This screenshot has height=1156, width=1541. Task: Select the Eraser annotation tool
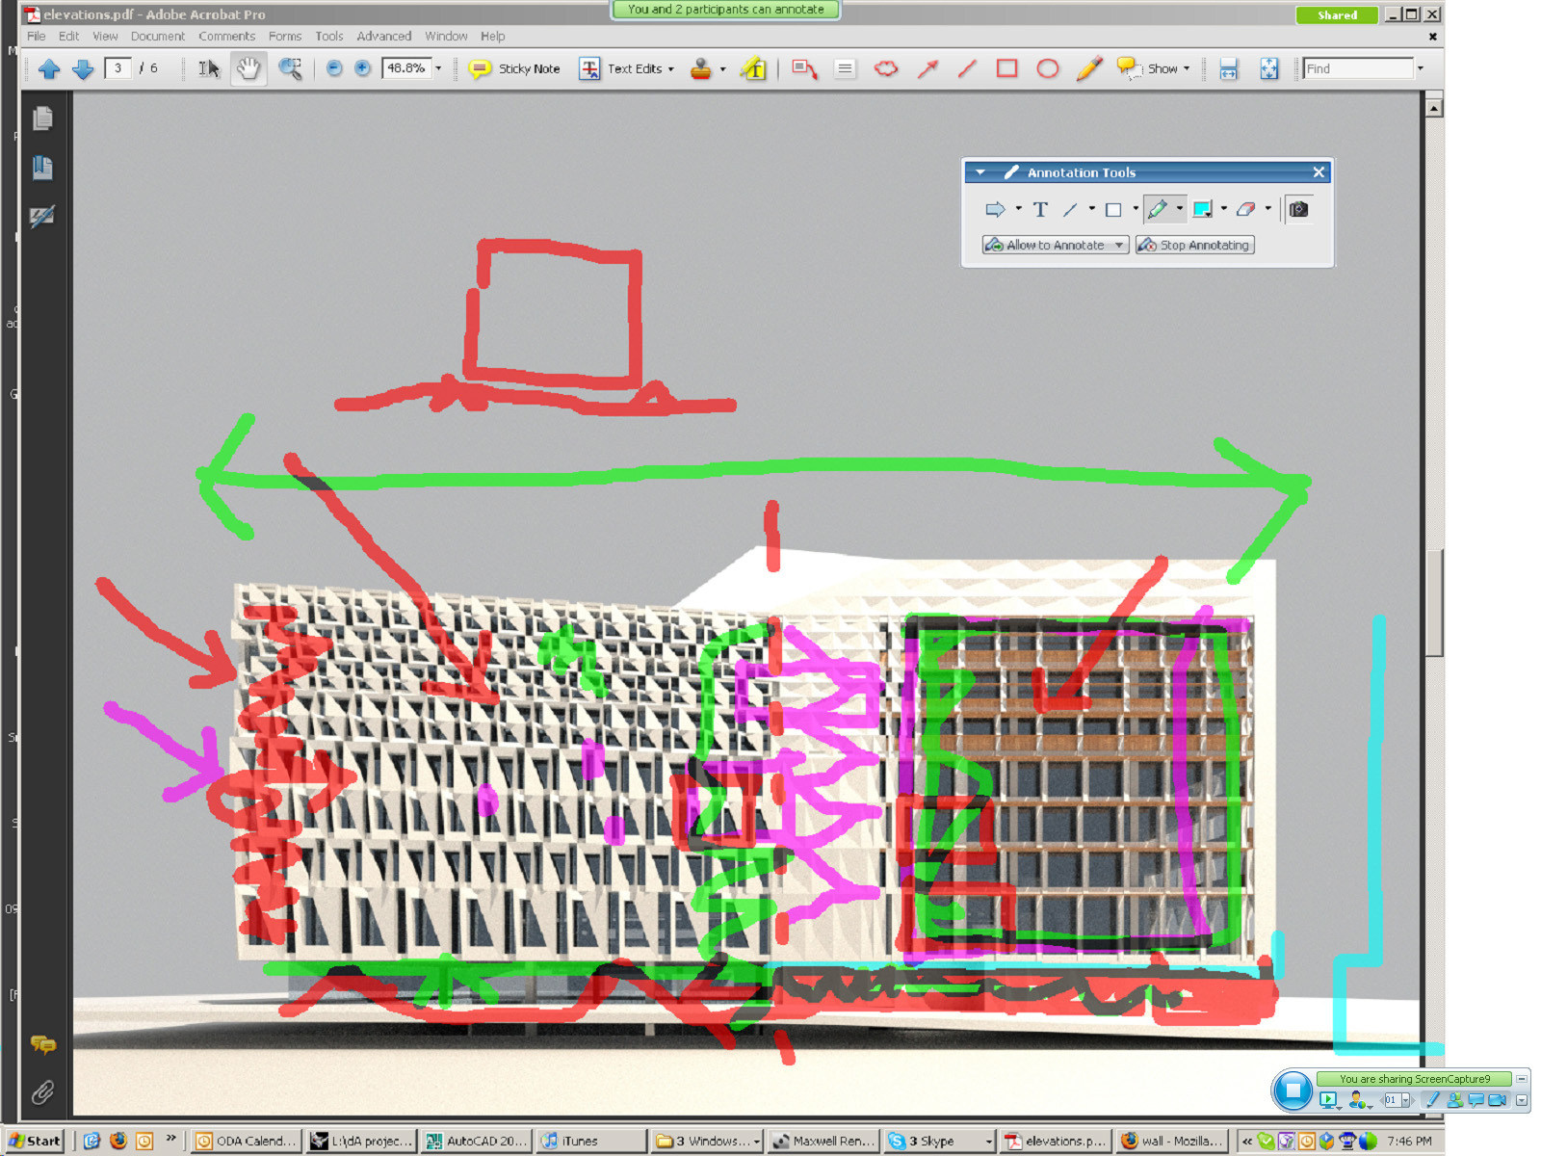click(1246, 209)
